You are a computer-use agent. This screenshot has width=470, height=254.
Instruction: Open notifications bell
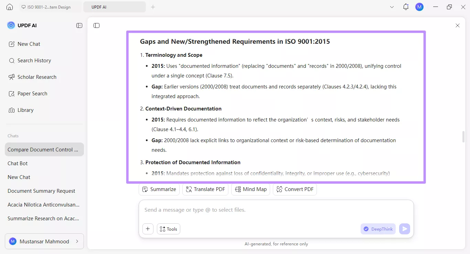click(x=406, y=7)
